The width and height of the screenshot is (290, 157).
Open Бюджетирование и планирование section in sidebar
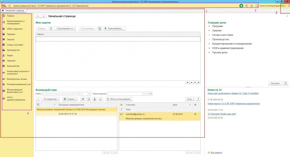click(x=16, y=22)
